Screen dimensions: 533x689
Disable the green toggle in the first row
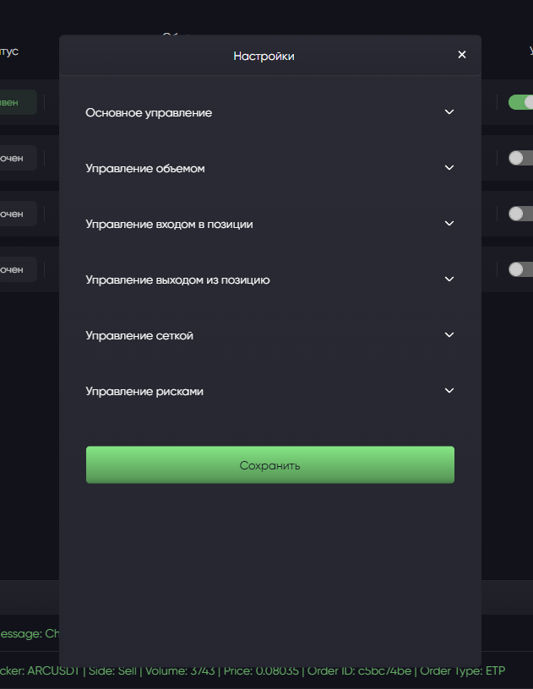pyautogui.click(x=520, y=102)
